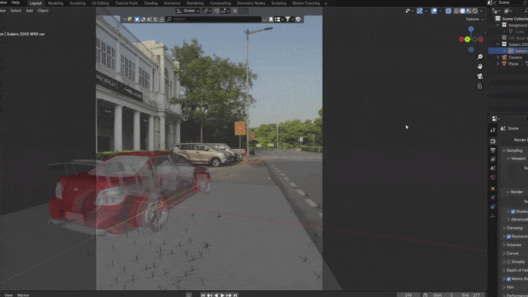This screenshot has height=297, width=528.
Task: Open the View Layer properties tab icon
Action: click(x=493, y=159)
